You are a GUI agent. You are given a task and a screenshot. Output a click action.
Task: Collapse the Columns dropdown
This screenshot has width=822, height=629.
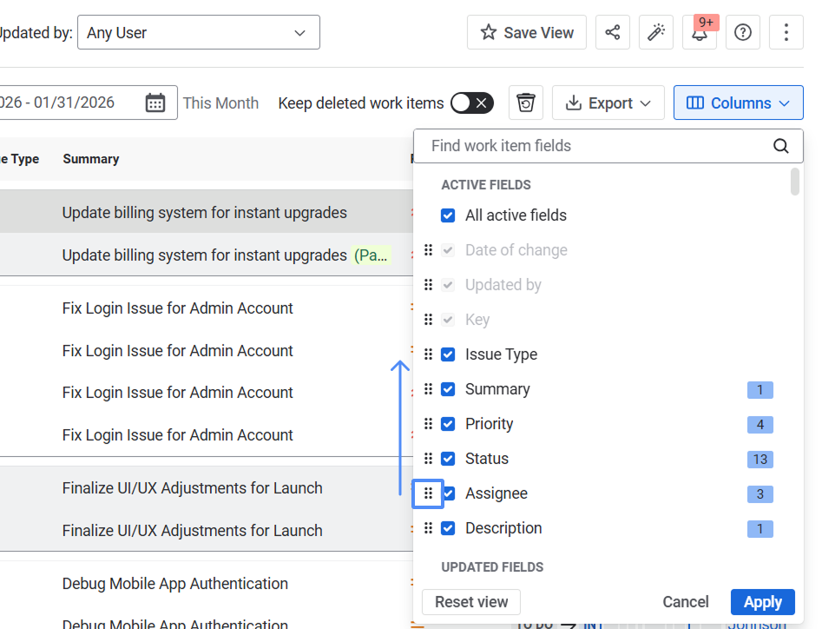pyautogui.click(x=738, y=103)
